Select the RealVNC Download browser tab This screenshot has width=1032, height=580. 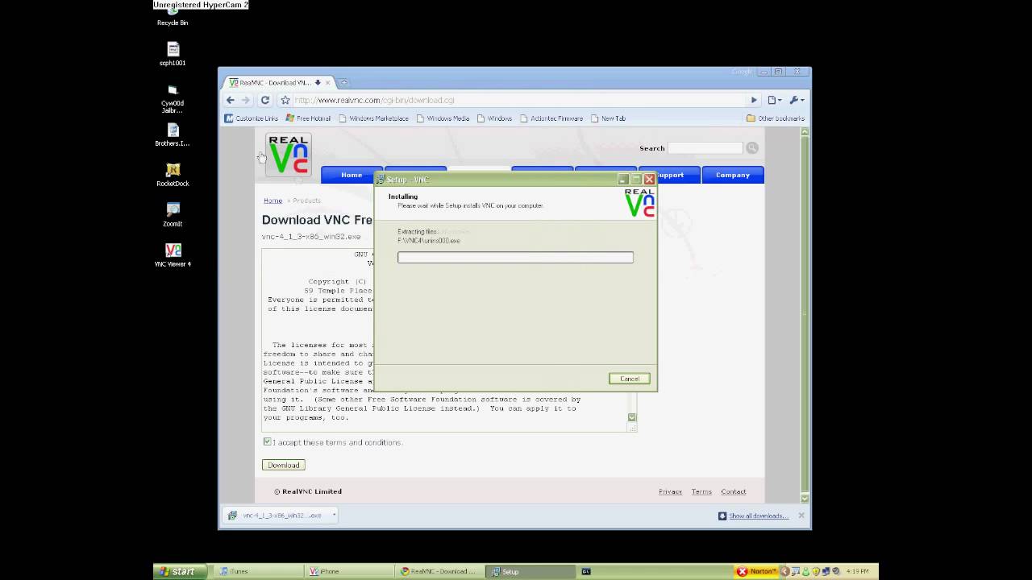(274, 82)
